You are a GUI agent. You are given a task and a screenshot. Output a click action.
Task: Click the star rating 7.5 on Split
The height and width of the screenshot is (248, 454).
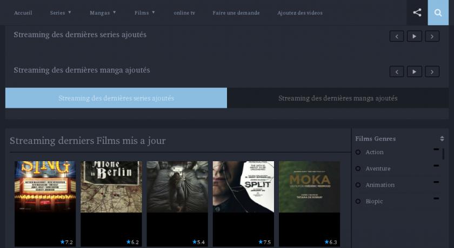click(x=264, y=242)
